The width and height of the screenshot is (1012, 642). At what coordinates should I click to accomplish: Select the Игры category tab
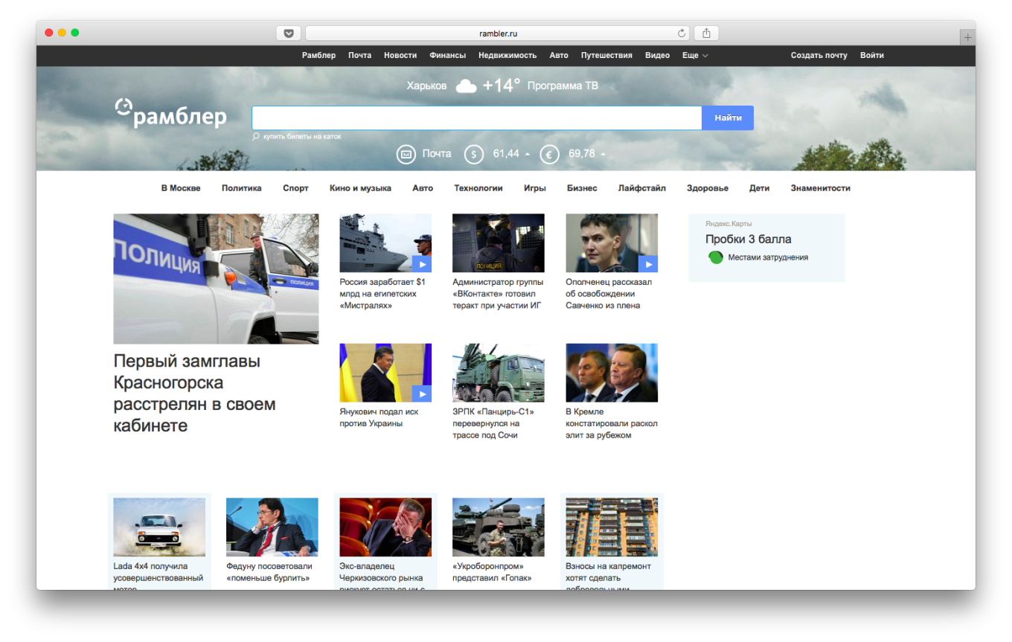[x=535, y=188]
